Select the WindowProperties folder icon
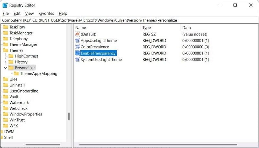 6,114
